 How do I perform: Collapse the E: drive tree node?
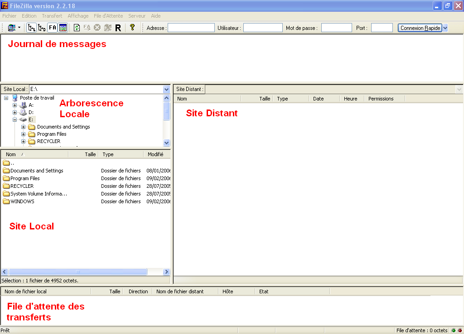pyautogui.click(x=15, y=119)
